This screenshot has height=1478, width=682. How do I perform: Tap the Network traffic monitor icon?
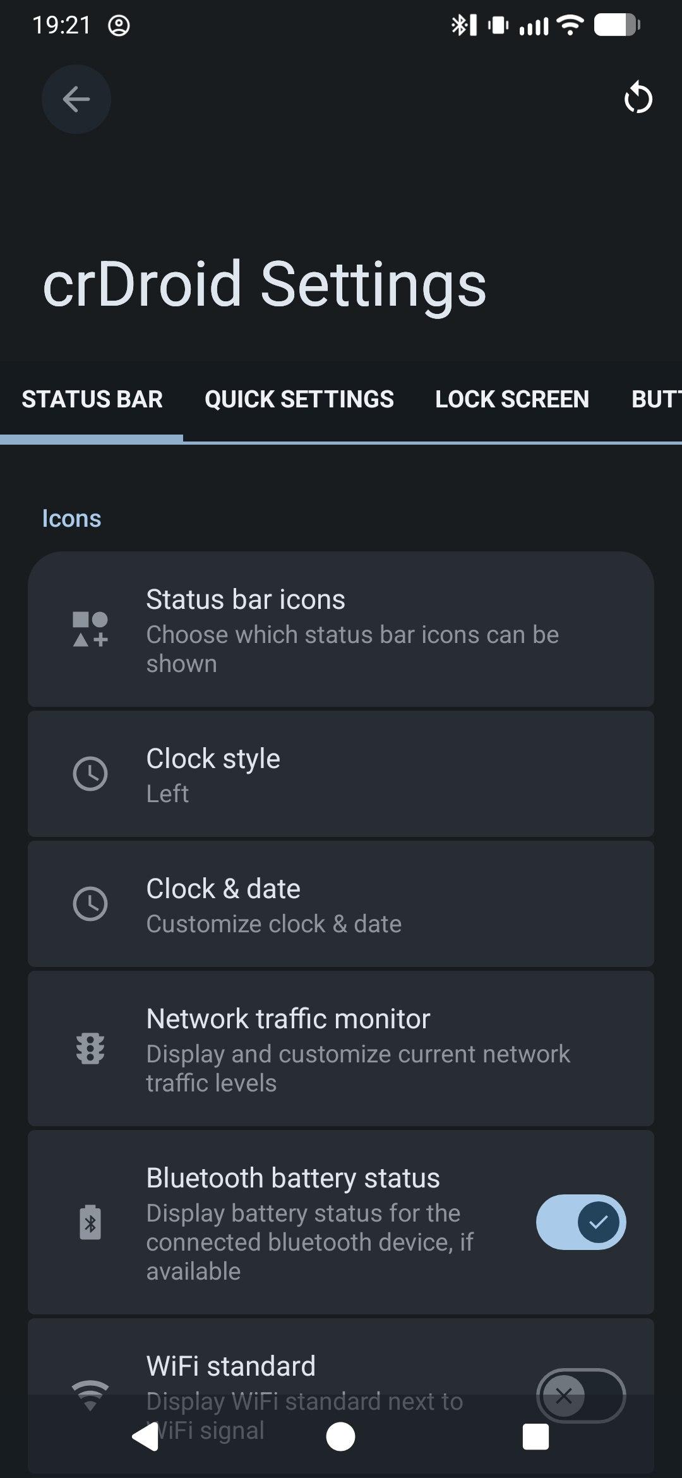point(90,1048)
